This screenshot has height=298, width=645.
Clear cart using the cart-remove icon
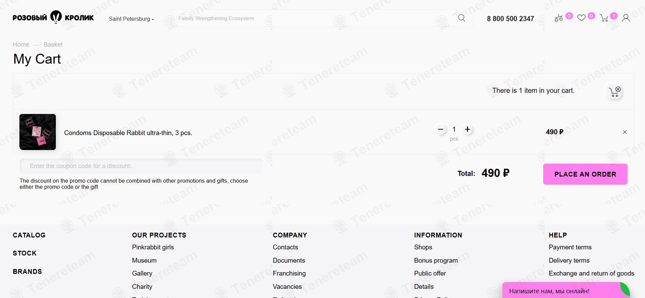coord(615,92)
